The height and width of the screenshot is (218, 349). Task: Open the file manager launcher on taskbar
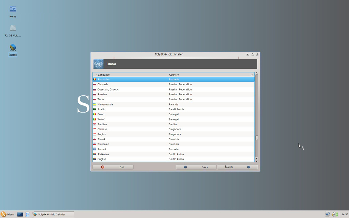[27, 214]
